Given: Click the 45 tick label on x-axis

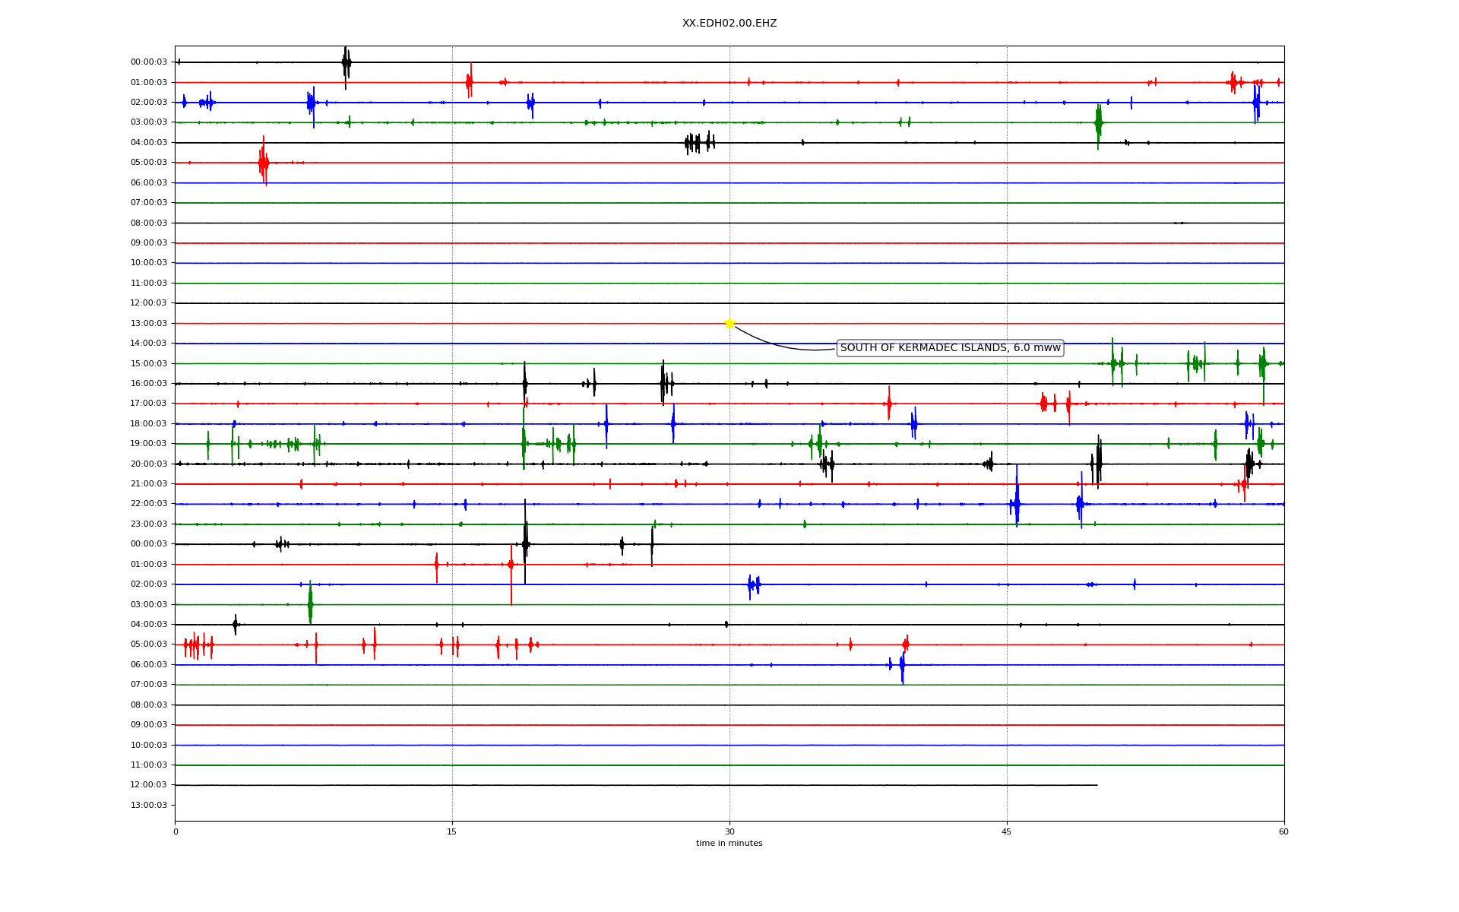Looking at the screenshot, I should 1007,832.
